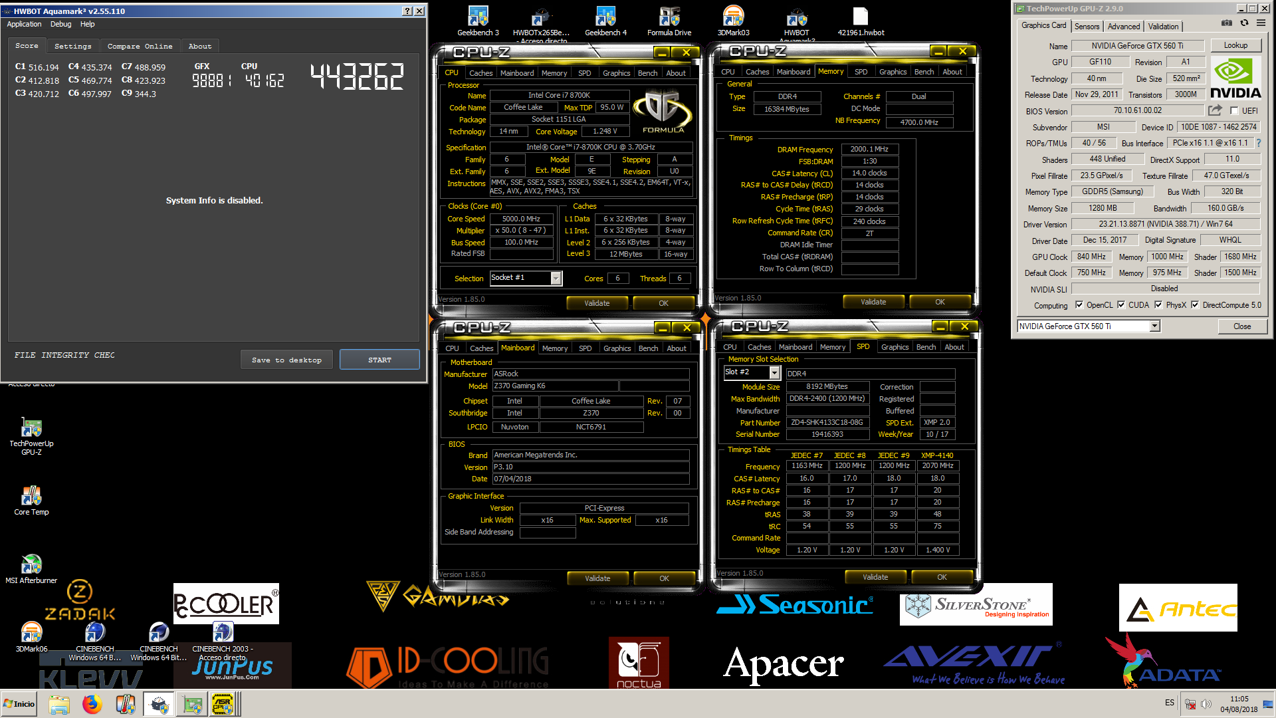The width and height of the screenshot is (1276, 718).
Task: Switch to the Compare Online tab in Aquamark
Action: 140,47
